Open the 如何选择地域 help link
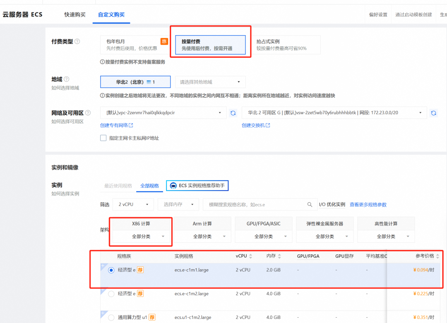Viewport: 447px width, 323px height. click(x=65, y=88)
